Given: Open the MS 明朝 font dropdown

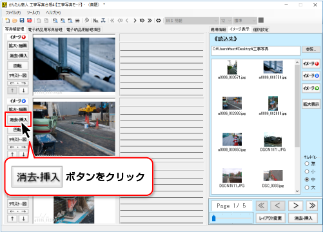Looking at the screenshot, I should [x=191, y=21].
